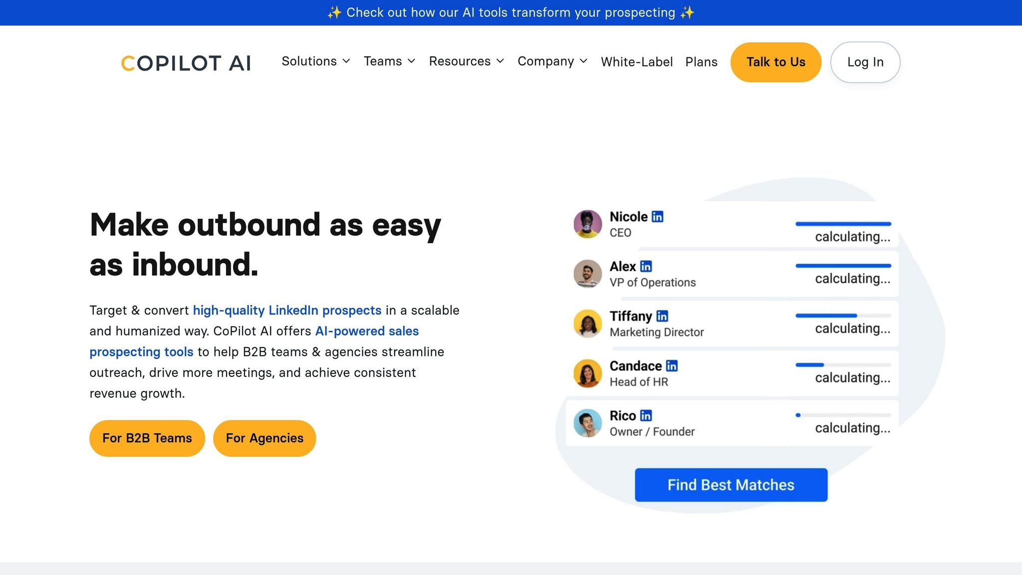The height and width of the screenshot is (575, 1022).
Task: Click Rico's LinkedIn icon
Action: (x=646, y=416)
